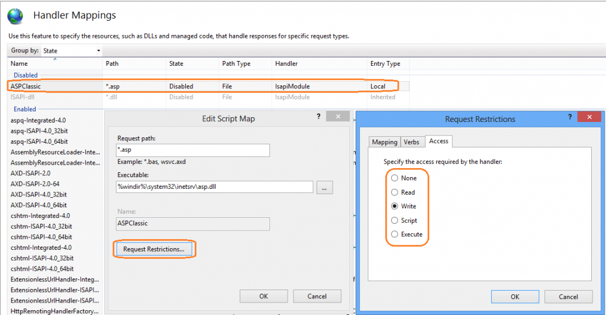
Task: Switch to the Mapping tab
Action: tap(385, 142)
